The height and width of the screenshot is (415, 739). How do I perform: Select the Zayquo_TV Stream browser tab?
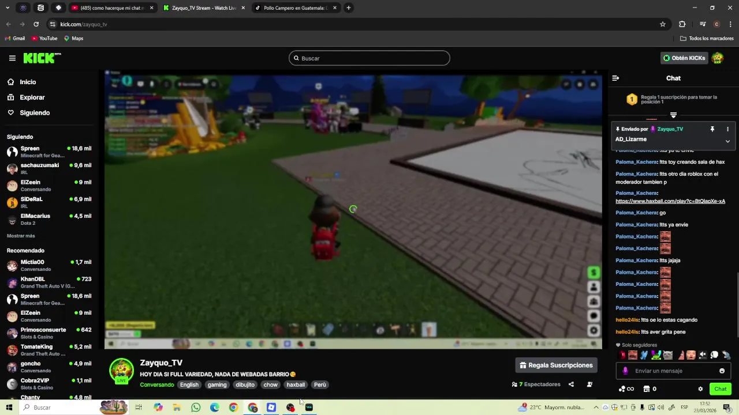pos(204,8)
